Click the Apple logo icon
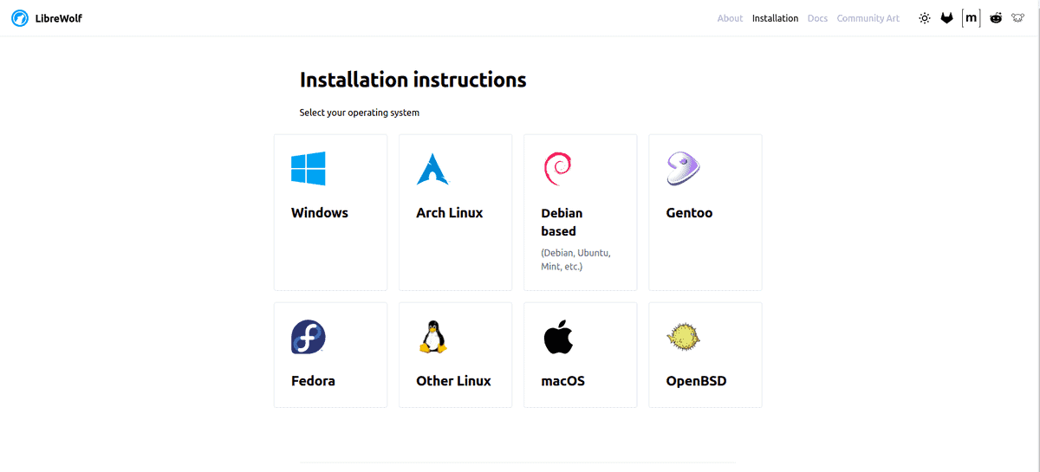The height and width of the screenshot is (472, 1040). [558, 337]
